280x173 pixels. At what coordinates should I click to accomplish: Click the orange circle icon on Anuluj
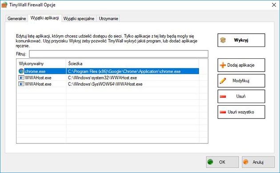pyautogui.click(x=246, y=162)
